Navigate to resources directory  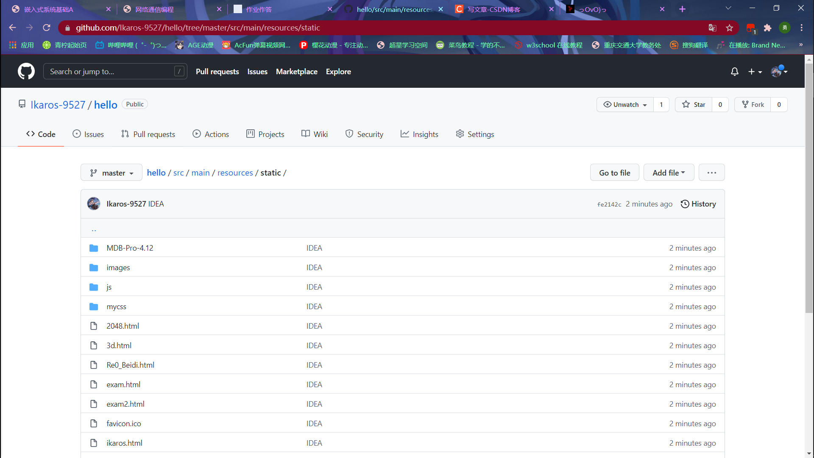coord(235,172)
